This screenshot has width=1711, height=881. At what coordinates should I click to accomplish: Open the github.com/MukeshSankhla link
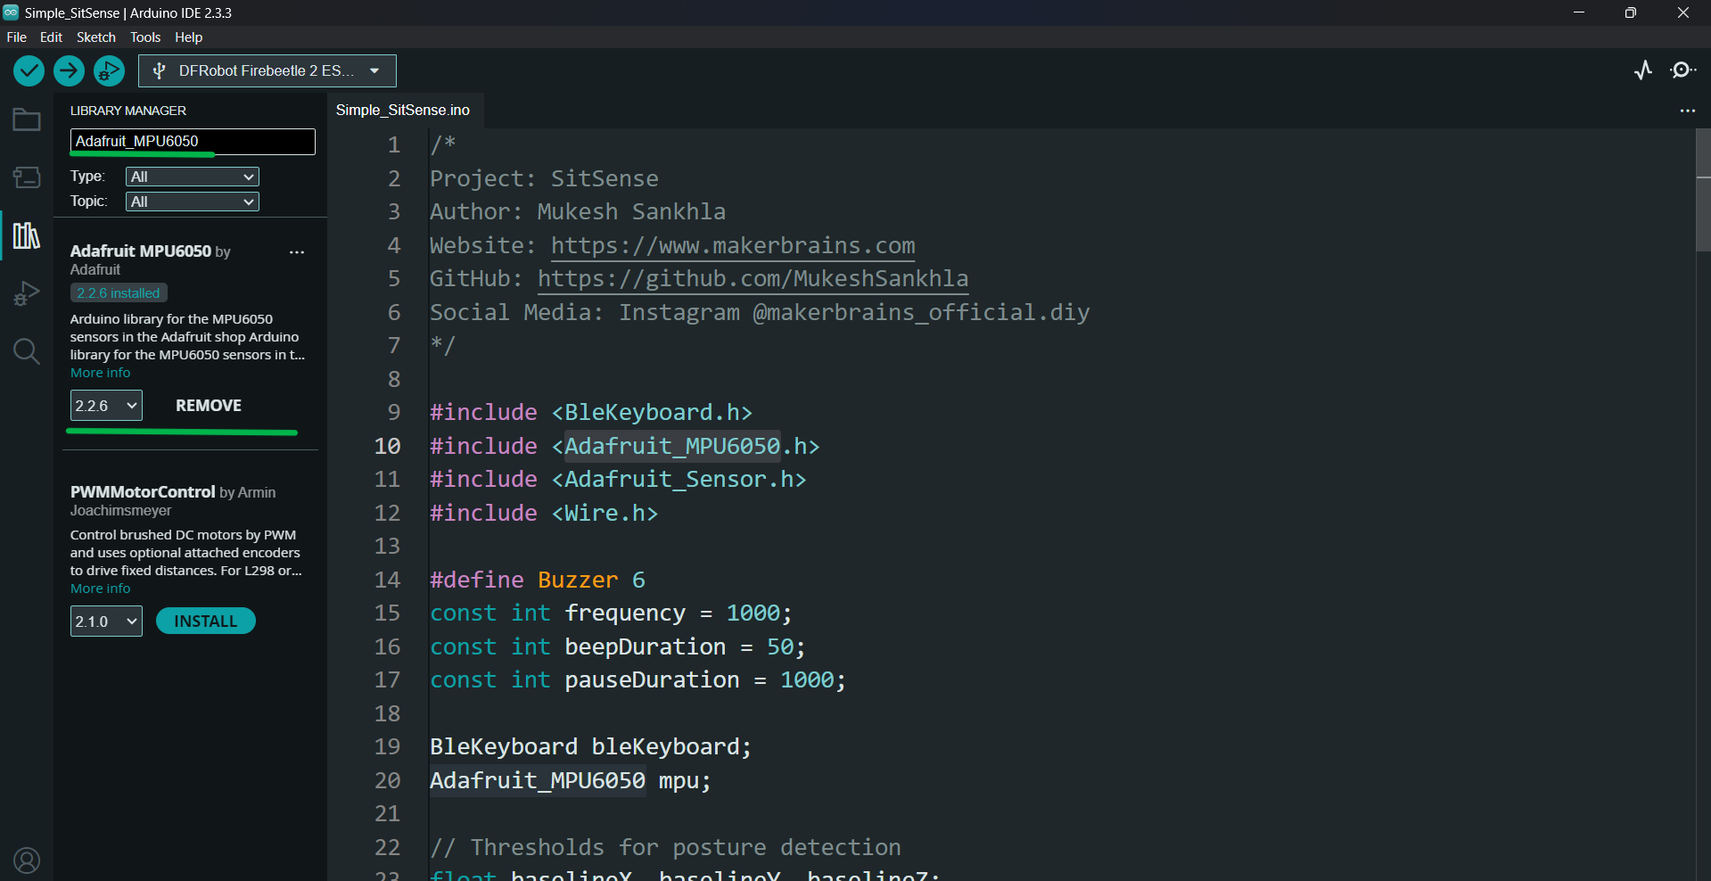[753, 278]
